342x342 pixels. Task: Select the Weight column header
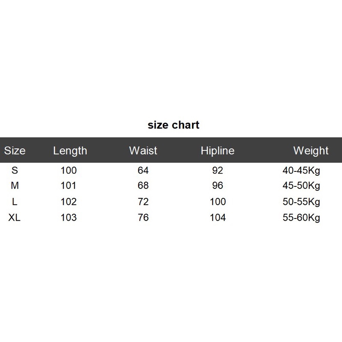pos(311,150)
